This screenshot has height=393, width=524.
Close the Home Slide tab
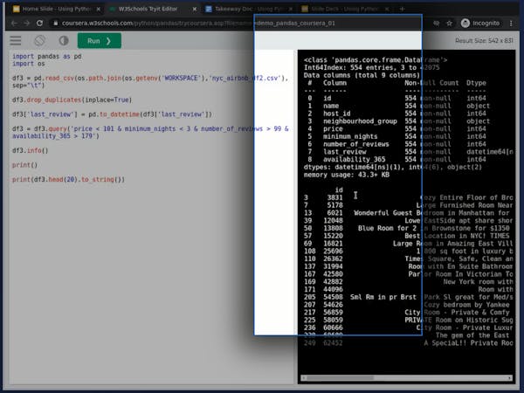click(x=98, y=9)
